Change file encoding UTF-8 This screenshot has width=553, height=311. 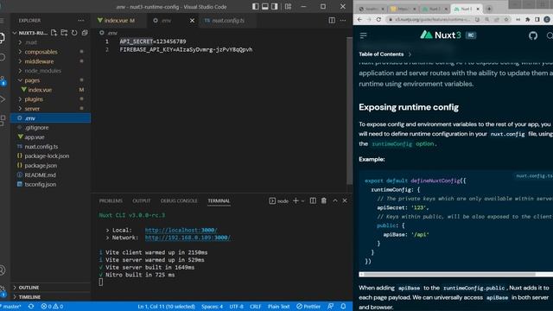(236, 307)
